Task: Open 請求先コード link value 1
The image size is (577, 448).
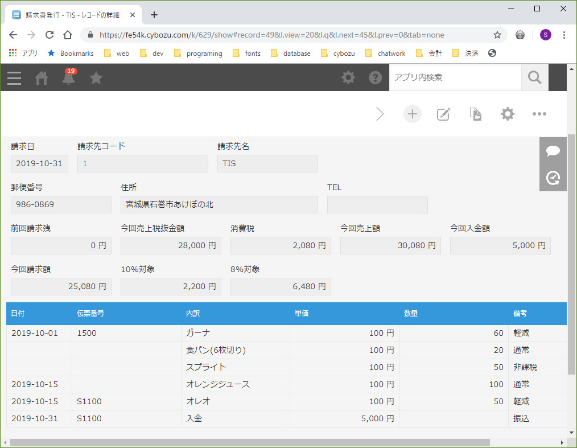Action: [x=85, y=163]
